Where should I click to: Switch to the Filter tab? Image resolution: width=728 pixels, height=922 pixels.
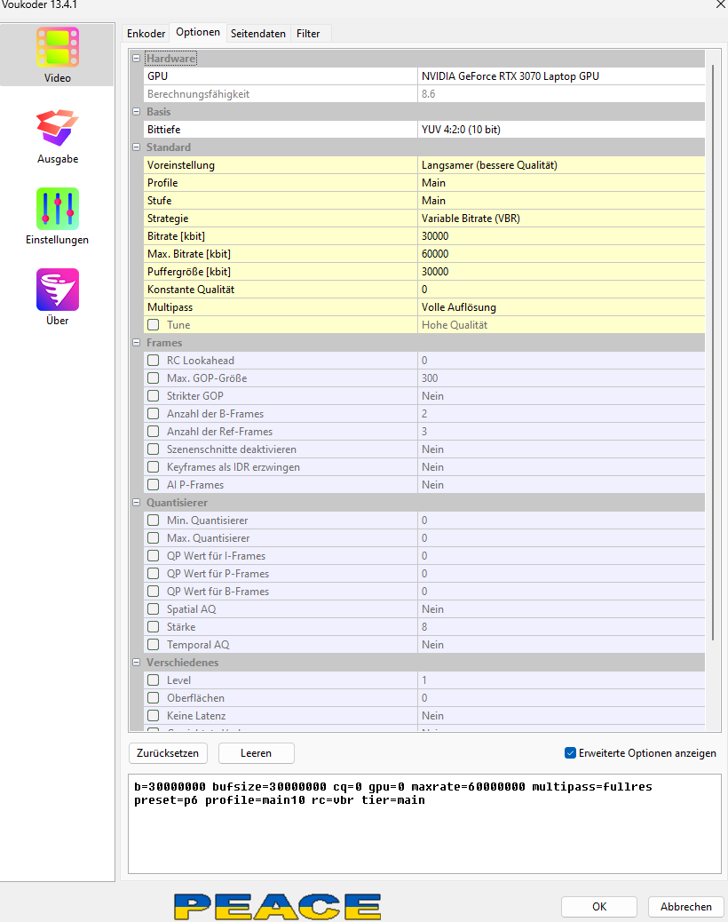click(308, 34)
